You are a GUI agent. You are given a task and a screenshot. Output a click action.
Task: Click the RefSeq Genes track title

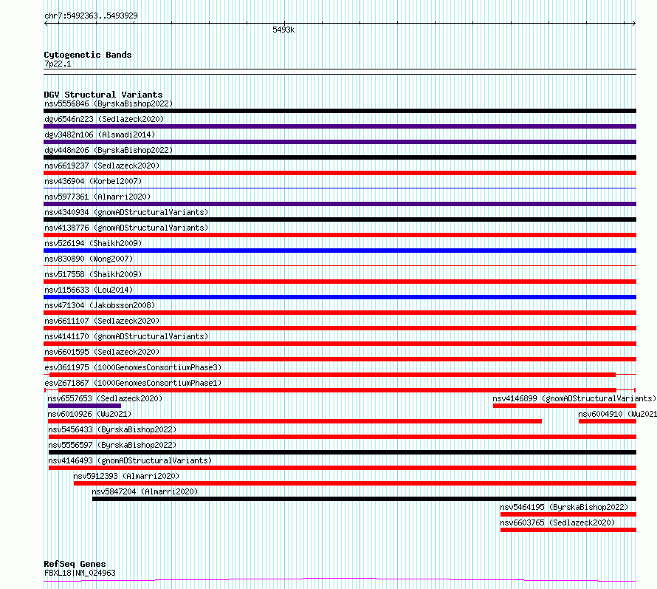(75, 564)
